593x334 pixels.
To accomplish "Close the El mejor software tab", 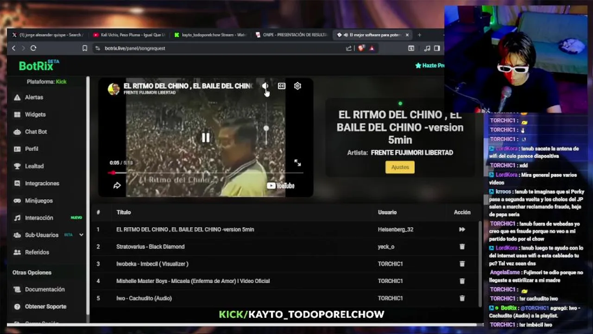I will click(407, 35).
